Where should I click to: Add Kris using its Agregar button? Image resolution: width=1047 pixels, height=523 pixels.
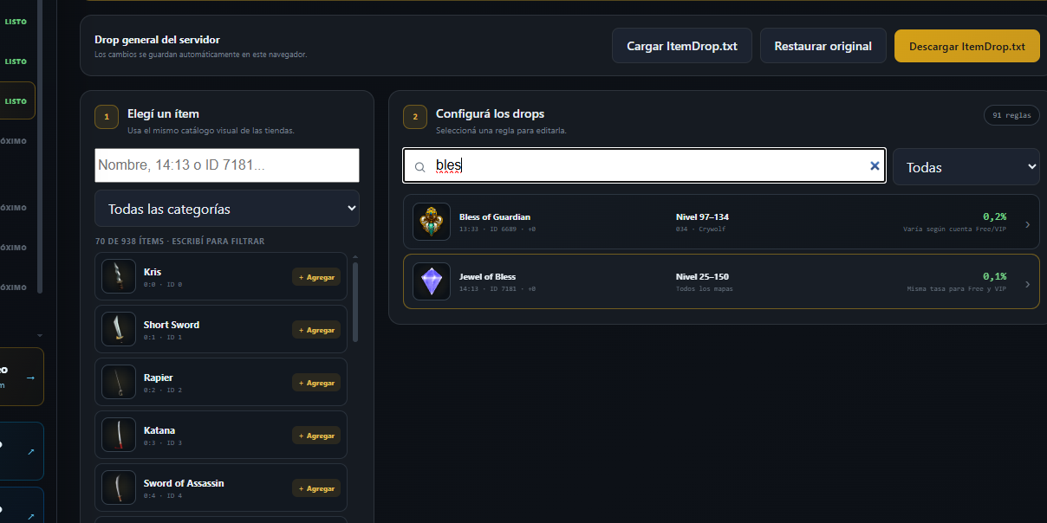coord(316,277)
